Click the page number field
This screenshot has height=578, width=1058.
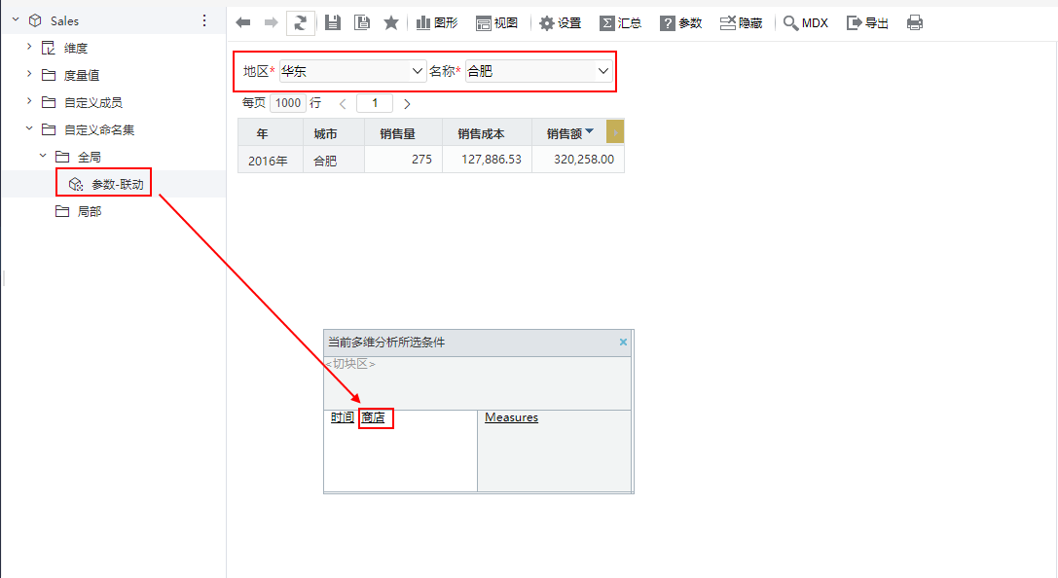pyautogui.click(x=375, y=103)
